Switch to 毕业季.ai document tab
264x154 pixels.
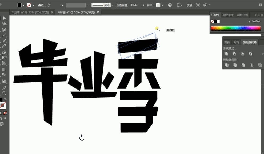coord(30,12)
